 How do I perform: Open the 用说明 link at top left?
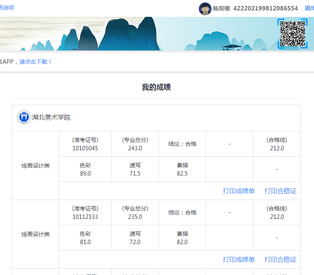tap(7, 8)
